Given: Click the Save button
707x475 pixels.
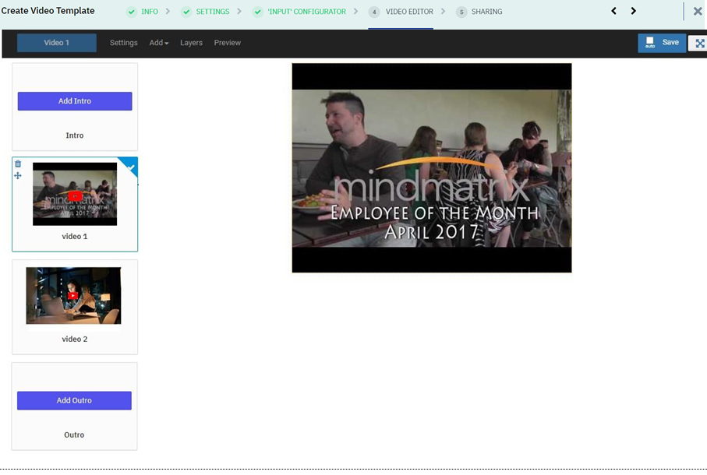Looking at the screenshot, I should pos(662,43).
